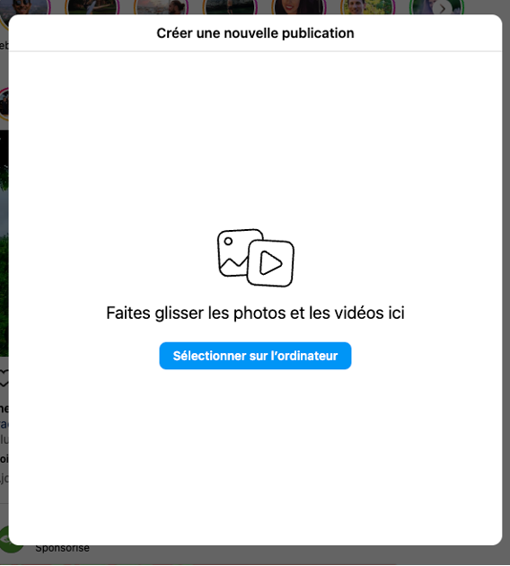
Task: Click the Sélectionner sur l'ordinateur button
Action: point(255,356)
